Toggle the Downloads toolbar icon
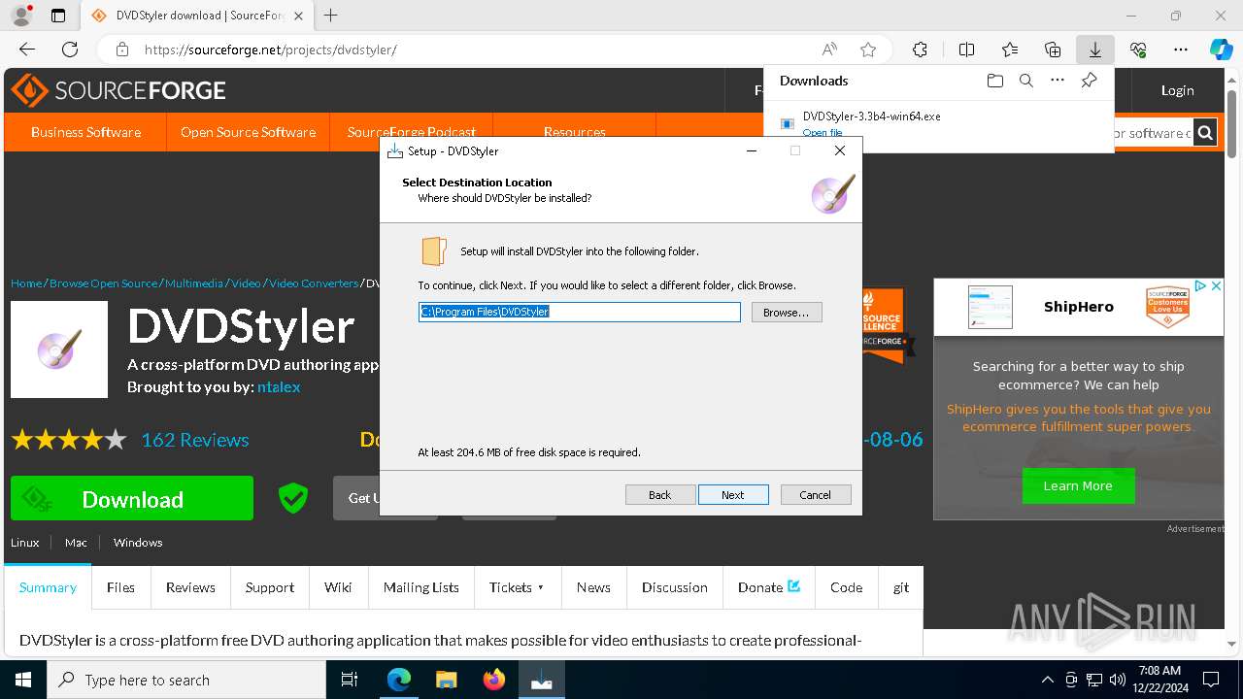 pyautogui.click(x=1095, y=50)
